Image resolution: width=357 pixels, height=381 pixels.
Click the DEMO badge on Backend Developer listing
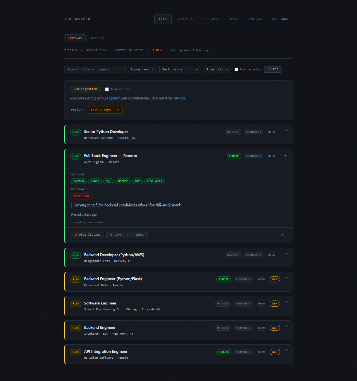click(271, 255)
